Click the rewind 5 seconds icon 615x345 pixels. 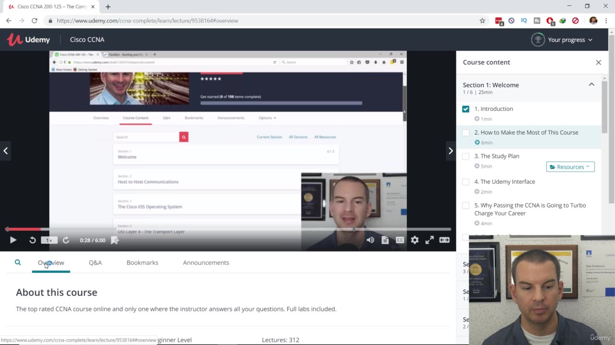pyautogui.click(x=32, y=240)
